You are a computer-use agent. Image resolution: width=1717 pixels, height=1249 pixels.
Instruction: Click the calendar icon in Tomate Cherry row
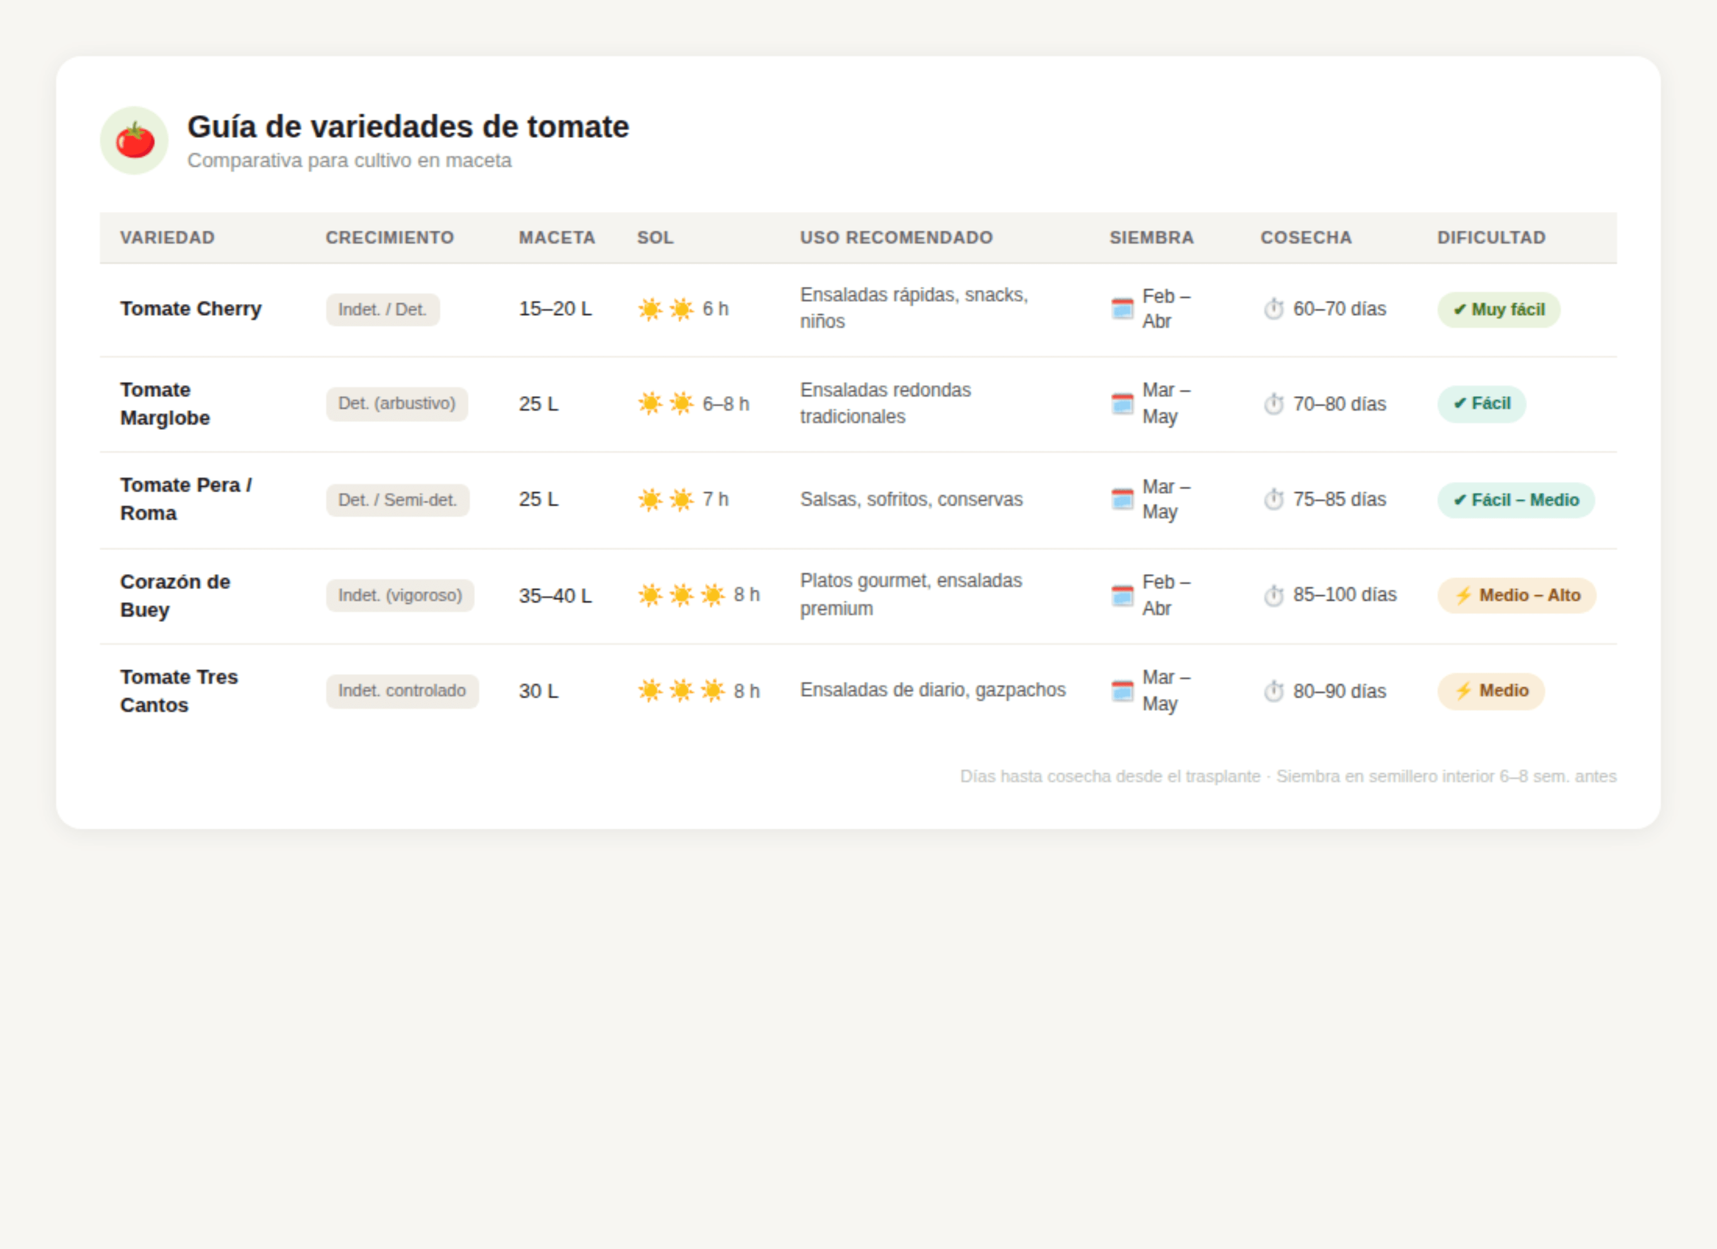click(1122, 309)
